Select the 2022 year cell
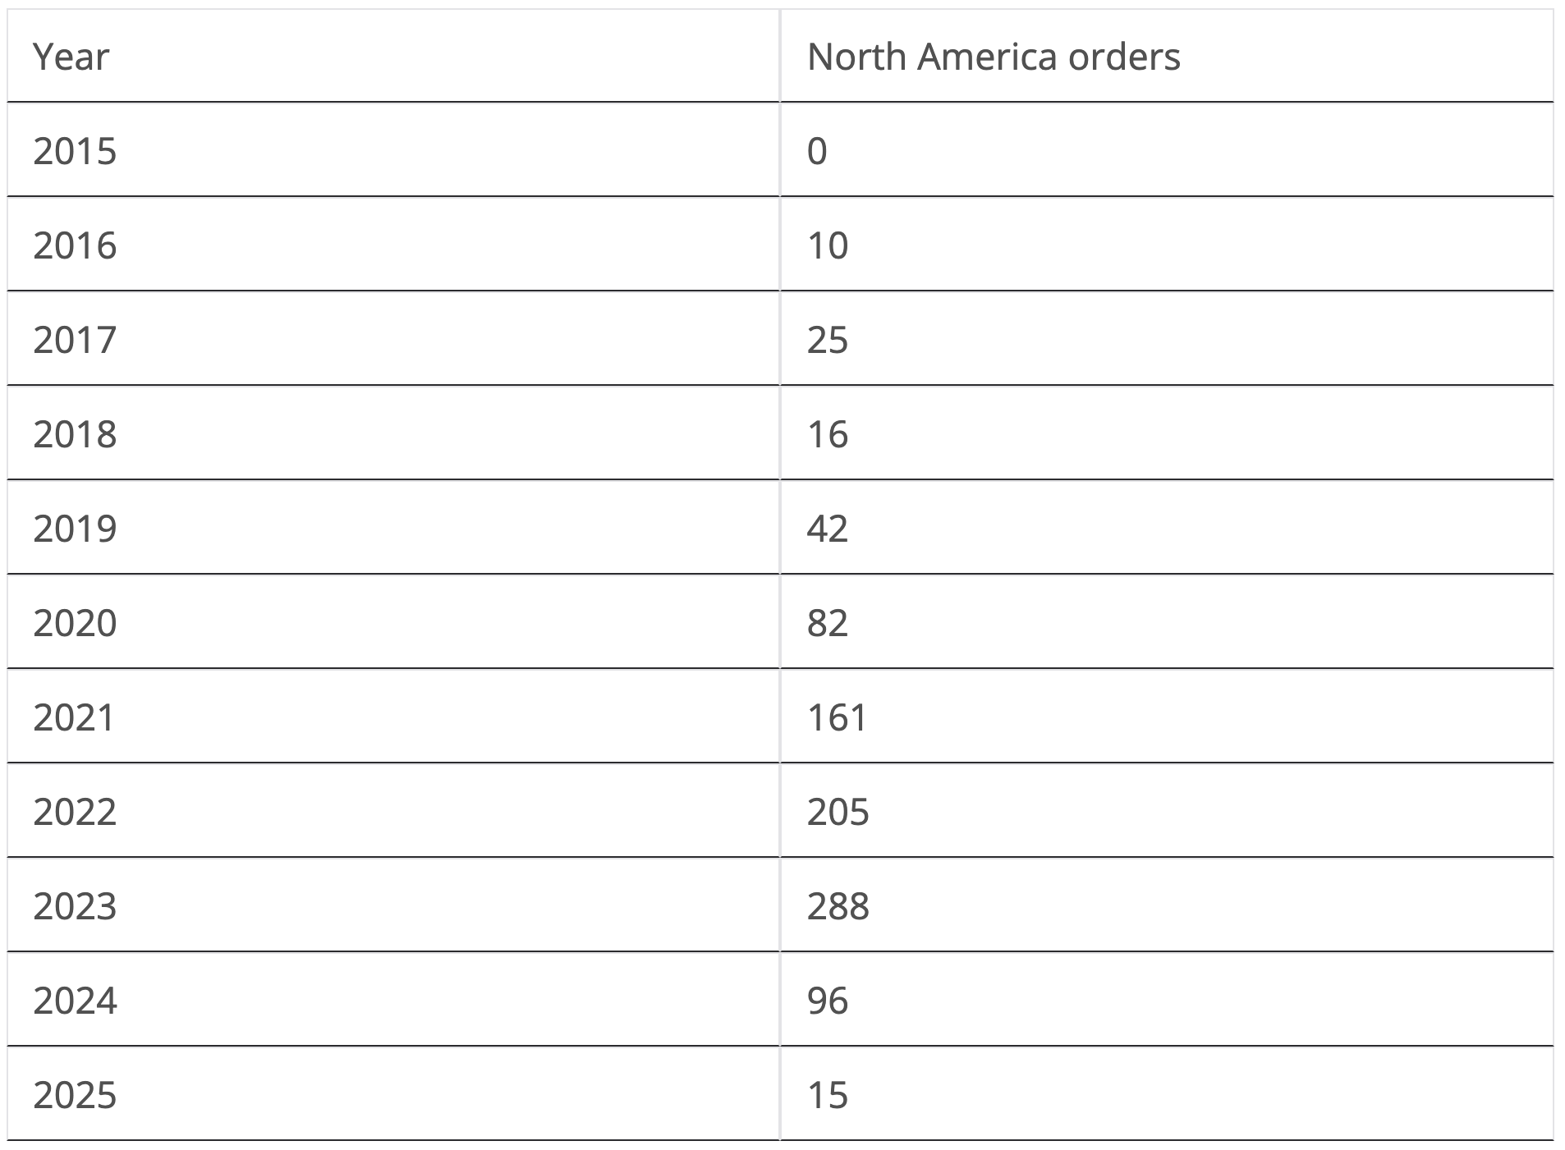This screenshot has height=1150, width=1565. coord(75,812)
